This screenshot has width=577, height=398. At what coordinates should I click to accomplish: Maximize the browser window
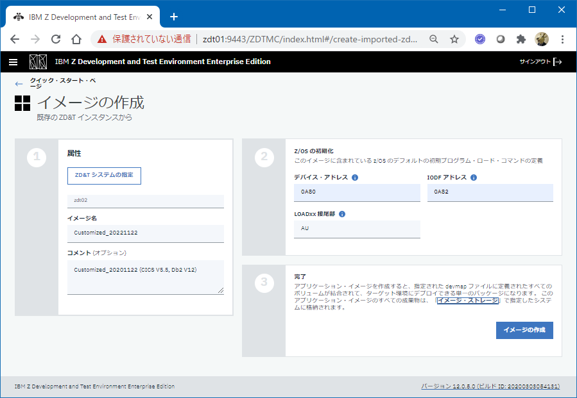(531, 10)
